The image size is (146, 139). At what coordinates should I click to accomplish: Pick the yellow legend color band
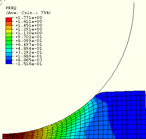pos(9,31)
